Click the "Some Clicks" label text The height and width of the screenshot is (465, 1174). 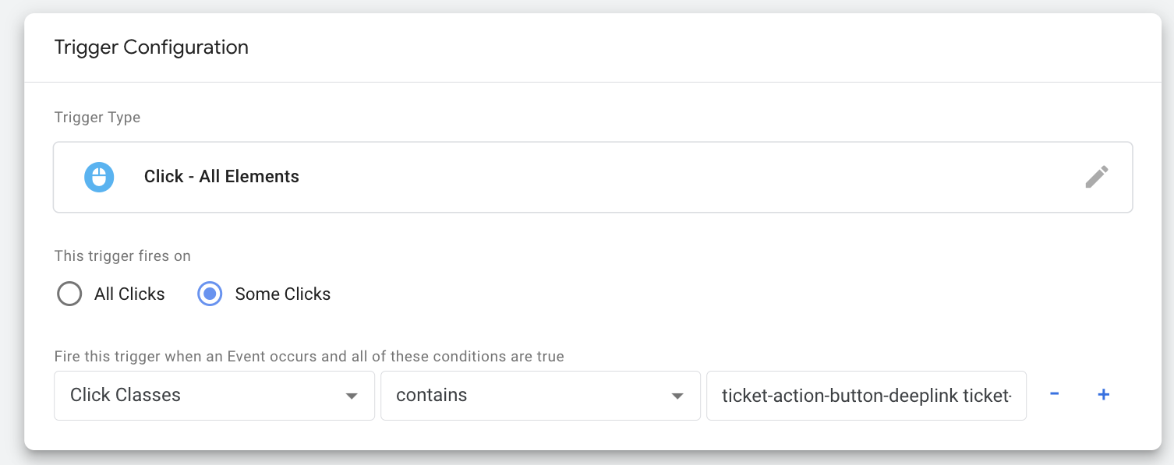click(x=283, y=294)
